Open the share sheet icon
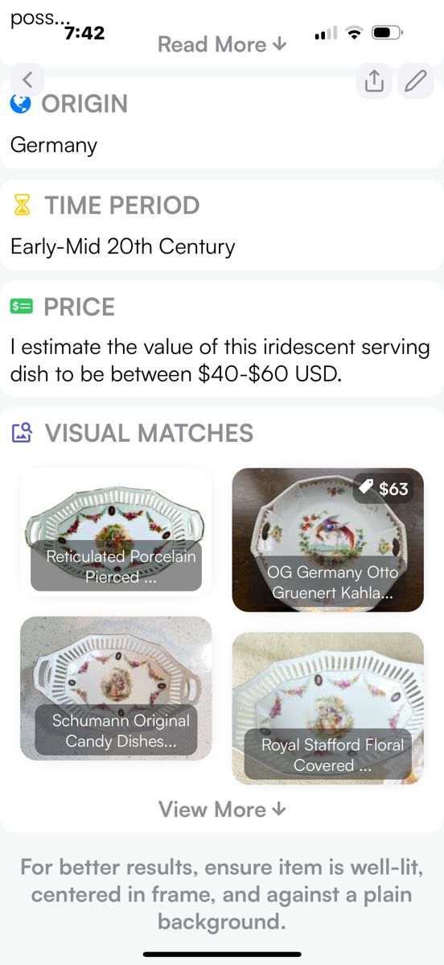 click(x=374, y=80)
